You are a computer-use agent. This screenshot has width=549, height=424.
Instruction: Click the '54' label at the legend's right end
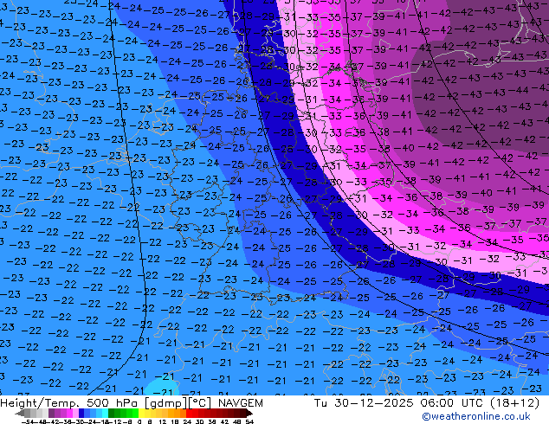(249, 422)
